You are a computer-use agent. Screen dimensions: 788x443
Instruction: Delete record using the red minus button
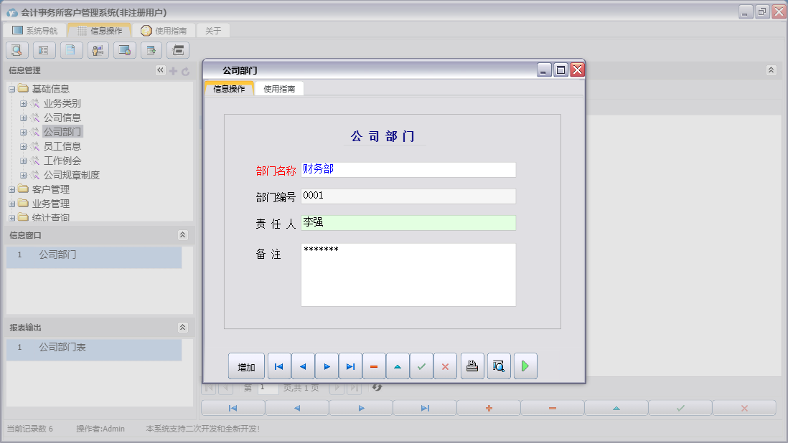click(374, 366)
